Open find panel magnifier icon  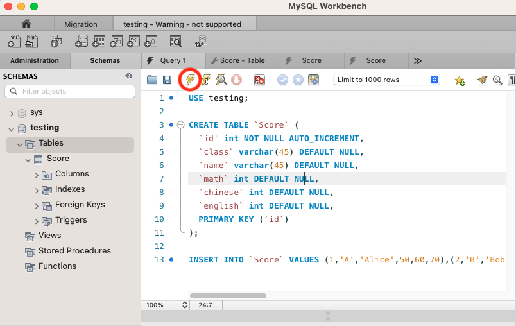[497, 80]
